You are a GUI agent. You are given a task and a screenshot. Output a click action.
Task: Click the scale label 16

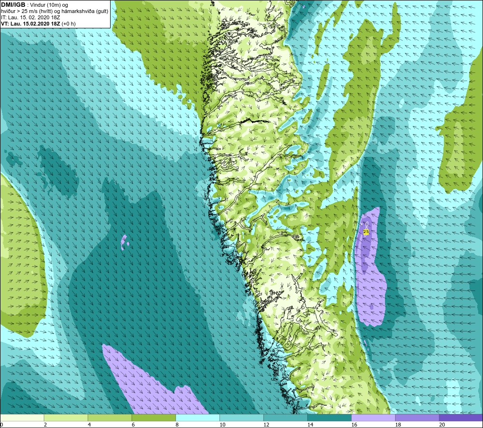point(354,425)
